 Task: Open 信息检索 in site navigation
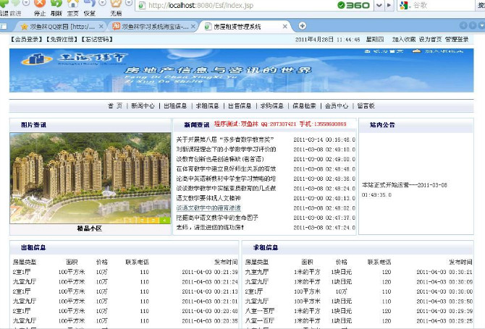click(304, 106)
